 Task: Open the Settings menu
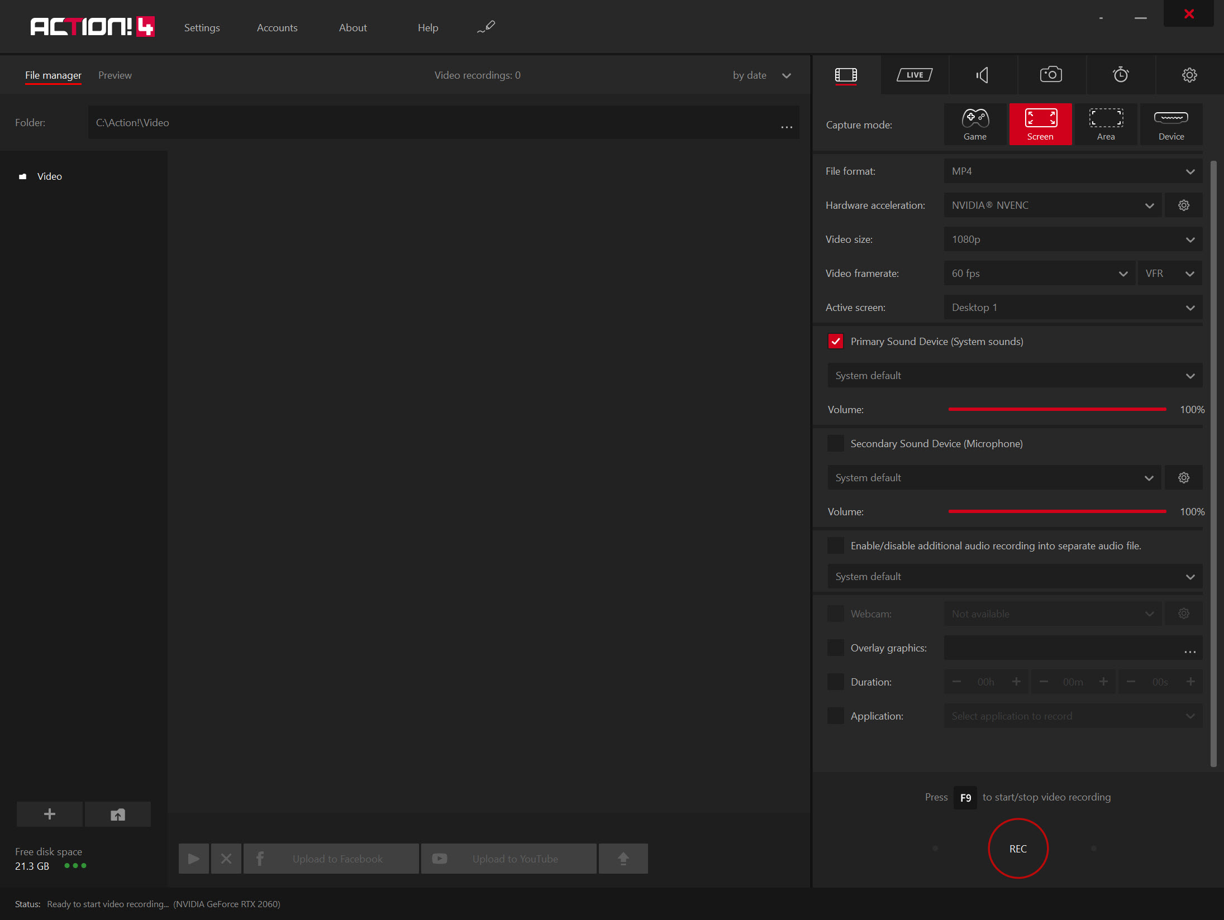pos(202,27)
